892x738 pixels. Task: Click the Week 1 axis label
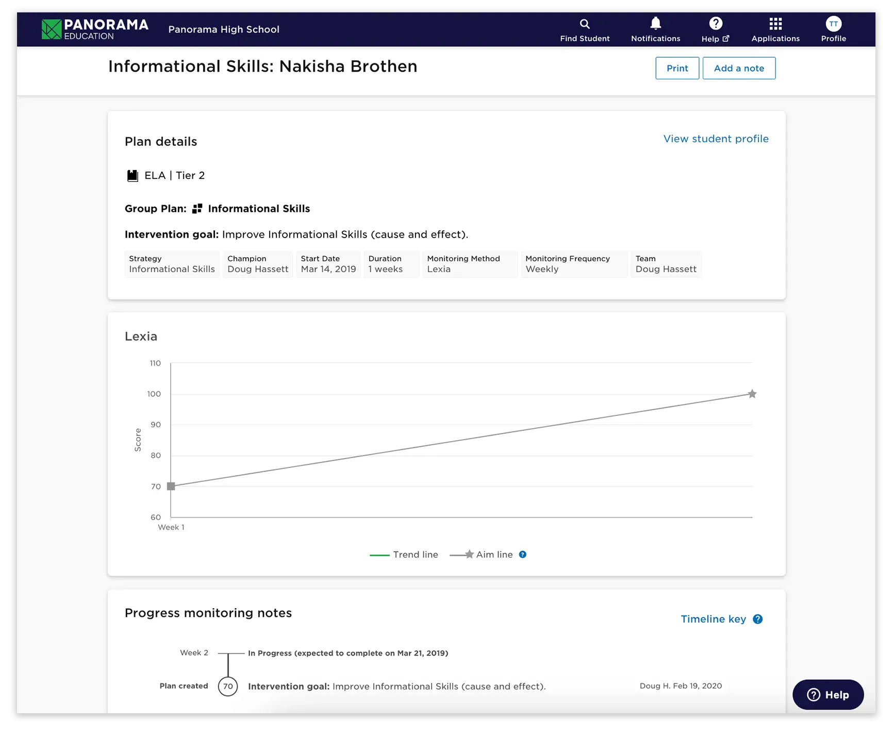171,527
